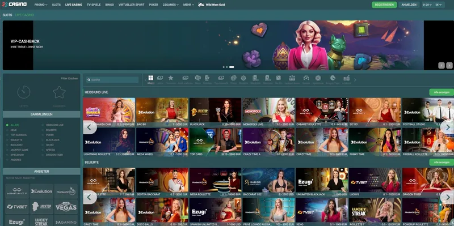
Task: Select the Baccarat category icon
Action: [267, 78]
